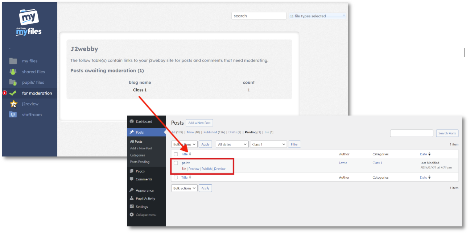
Task: Focus the myfiles search field
Action: [259, 16]
